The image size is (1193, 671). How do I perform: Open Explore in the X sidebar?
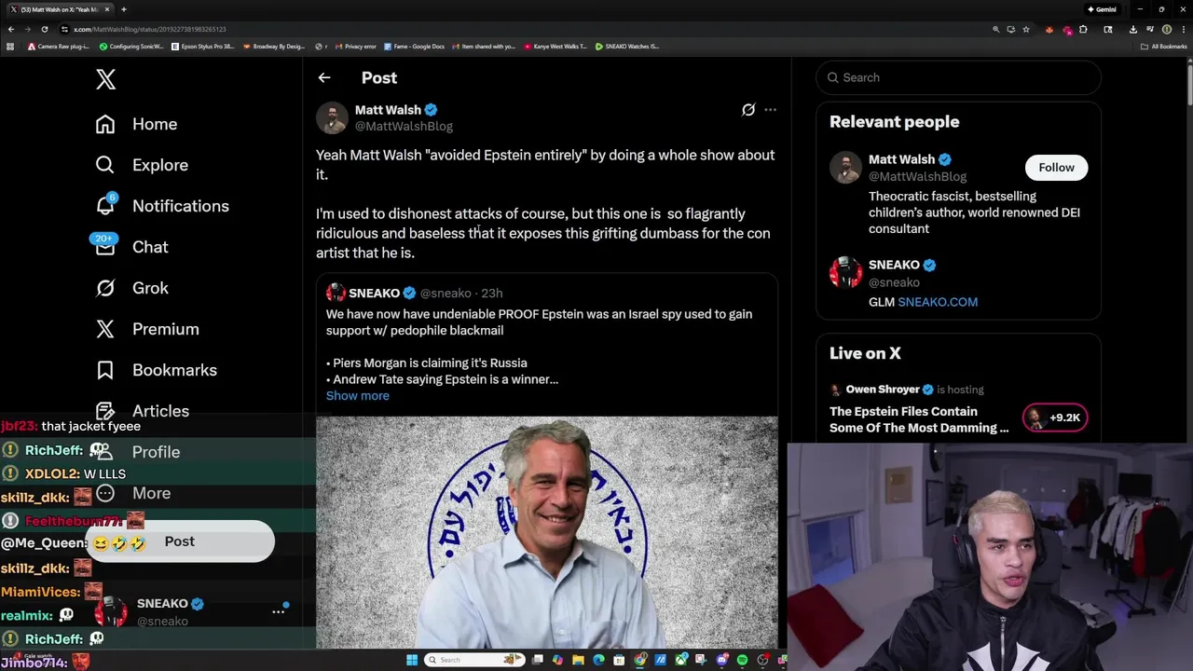coord(142,165)
